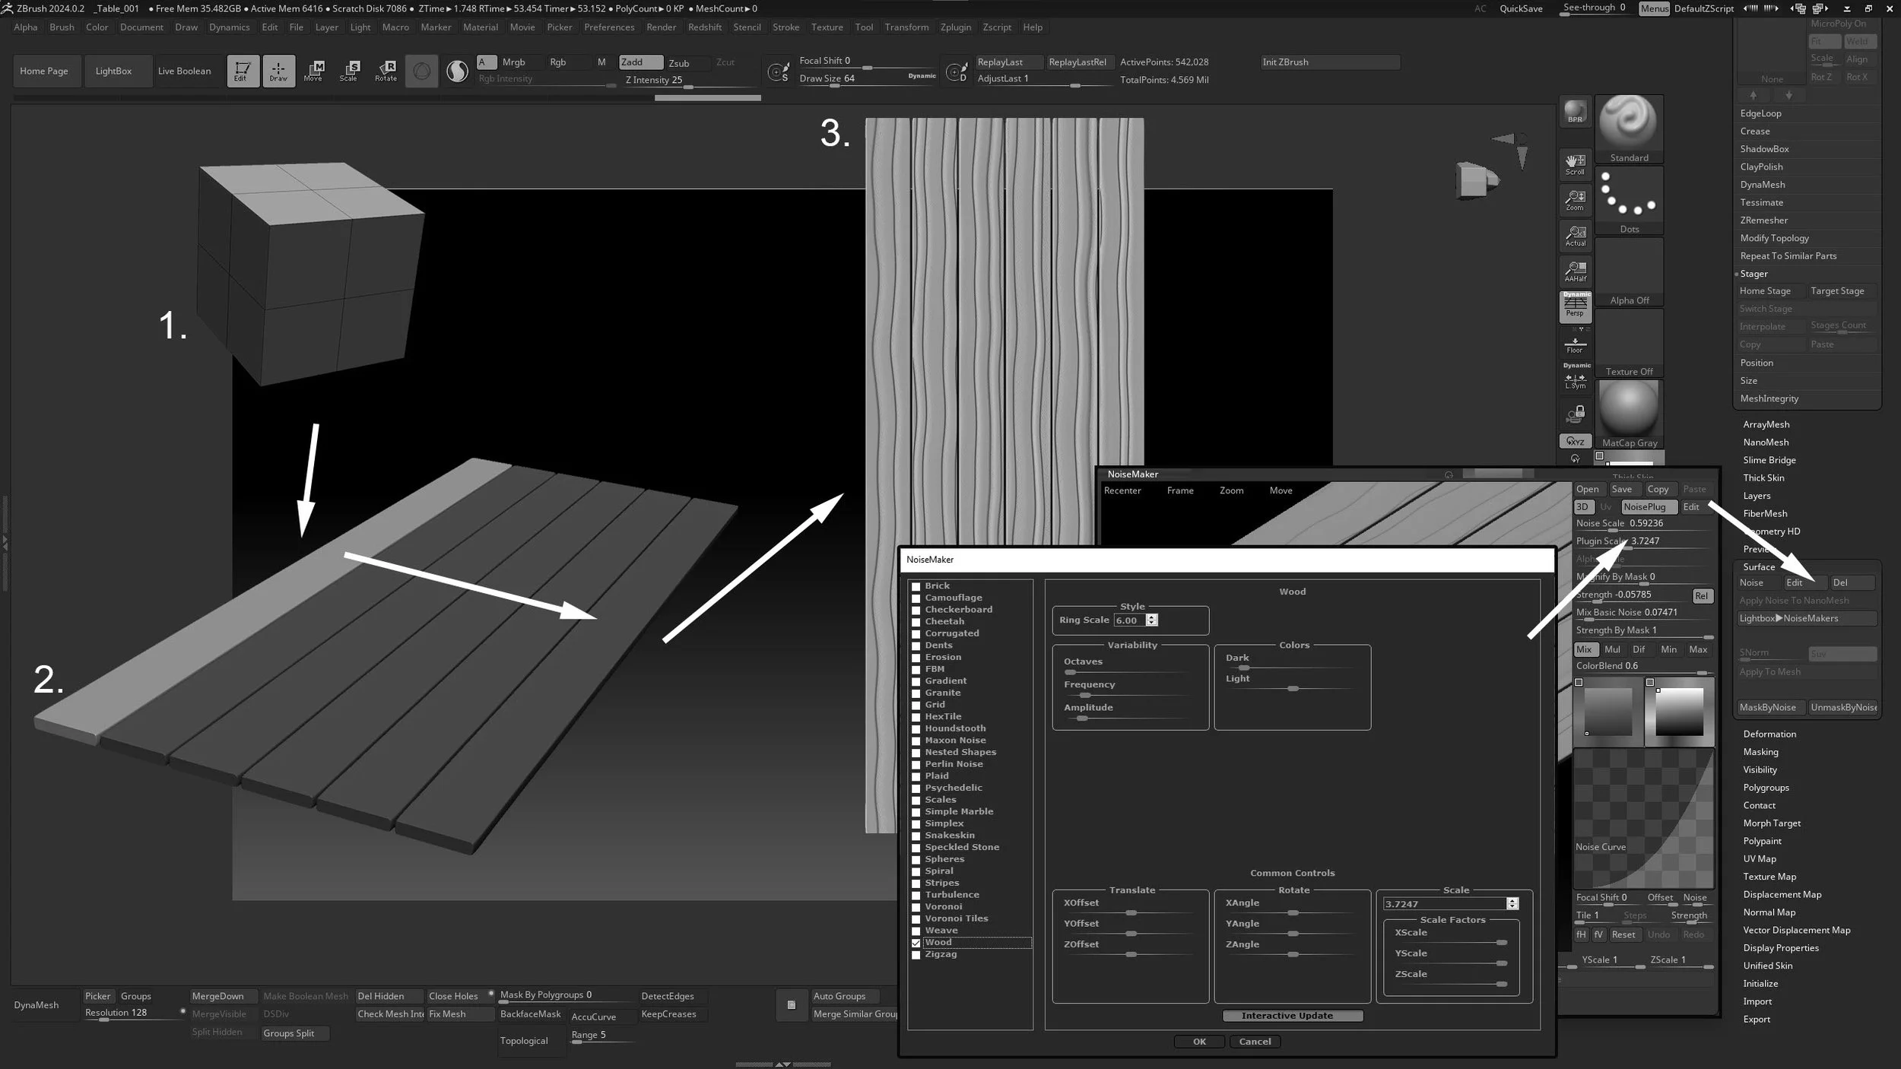
Task: Click OK in NoiseMaker dialog
Action: tap(1199, 1042)
